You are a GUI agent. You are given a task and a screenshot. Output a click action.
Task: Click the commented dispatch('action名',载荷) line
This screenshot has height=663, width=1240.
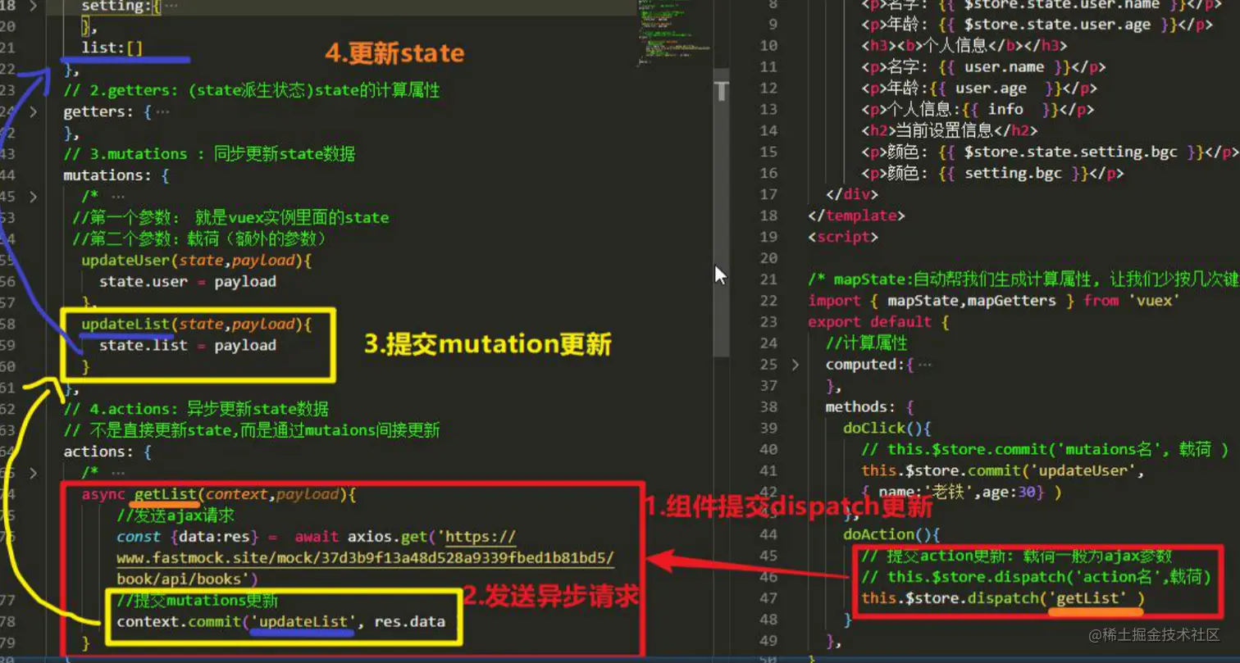(x=1037, y=577)
